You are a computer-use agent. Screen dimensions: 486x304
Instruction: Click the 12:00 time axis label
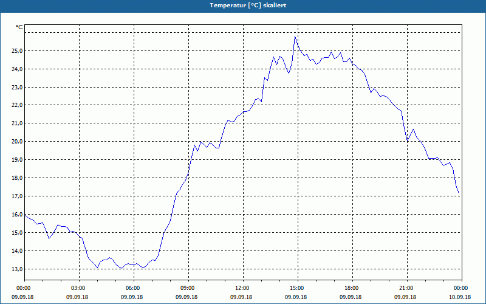pyautogui.click(x=244, y=288)
